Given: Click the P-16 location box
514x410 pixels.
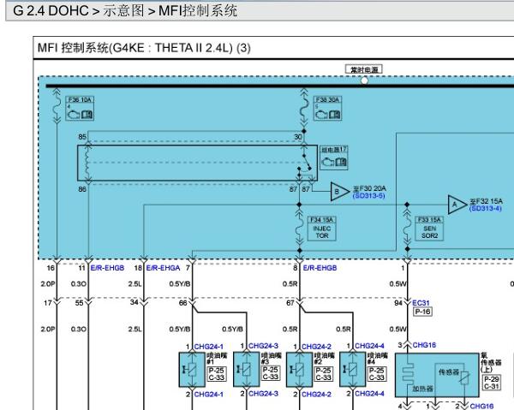Looking at the screenshot, I should pos(423,312).
